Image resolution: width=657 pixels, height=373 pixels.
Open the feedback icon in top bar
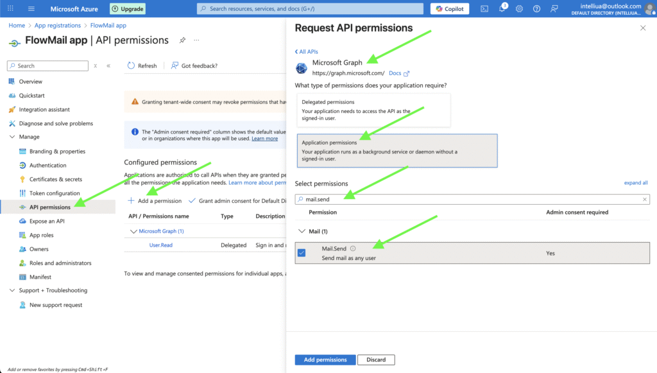554,8
